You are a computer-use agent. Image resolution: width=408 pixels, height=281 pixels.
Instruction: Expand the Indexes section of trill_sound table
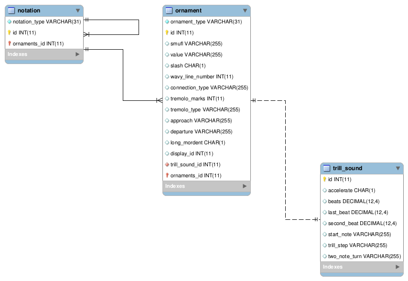click(397, 267)
